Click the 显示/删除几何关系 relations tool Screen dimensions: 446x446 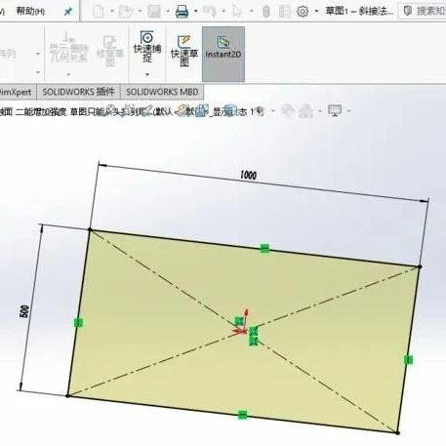coord(69,47)
